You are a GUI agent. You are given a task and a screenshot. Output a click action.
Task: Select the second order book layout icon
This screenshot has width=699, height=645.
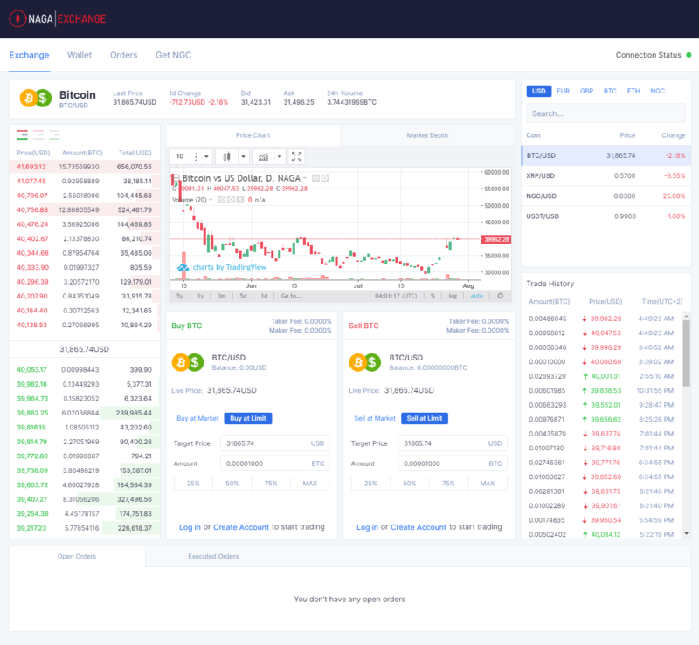[x=38, y=134]
